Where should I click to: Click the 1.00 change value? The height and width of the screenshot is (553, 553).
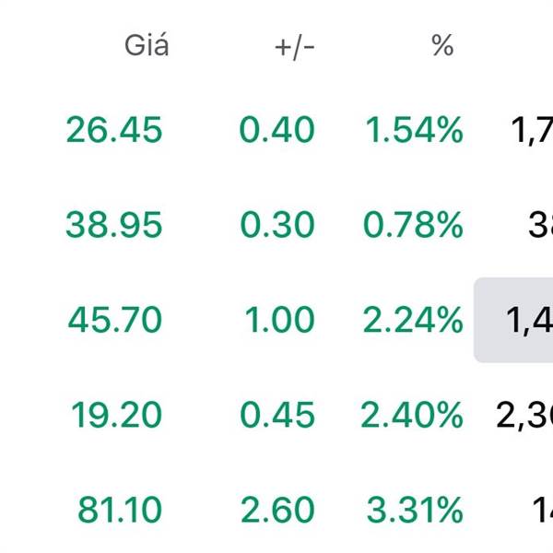coord(280,320)
